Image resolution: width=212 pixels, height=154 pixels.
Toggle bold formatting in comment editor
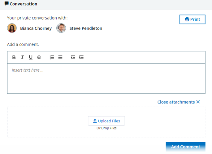pyautogui.click(x=14, y=57)
